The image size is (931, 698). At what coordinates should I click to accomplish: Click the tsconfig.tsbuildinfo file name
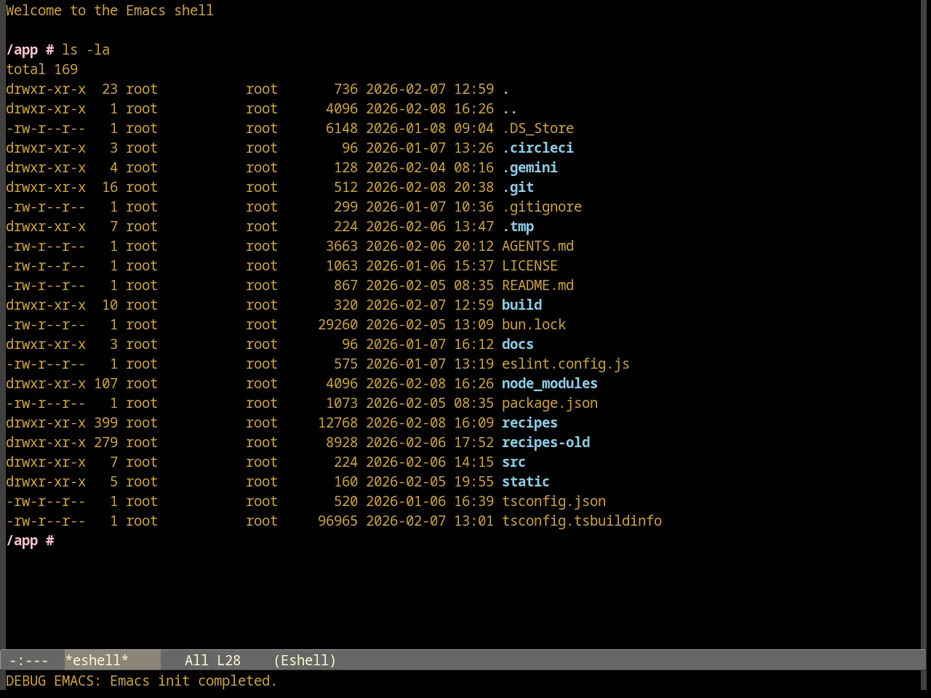pyautogui.click(x=582, y=521)
